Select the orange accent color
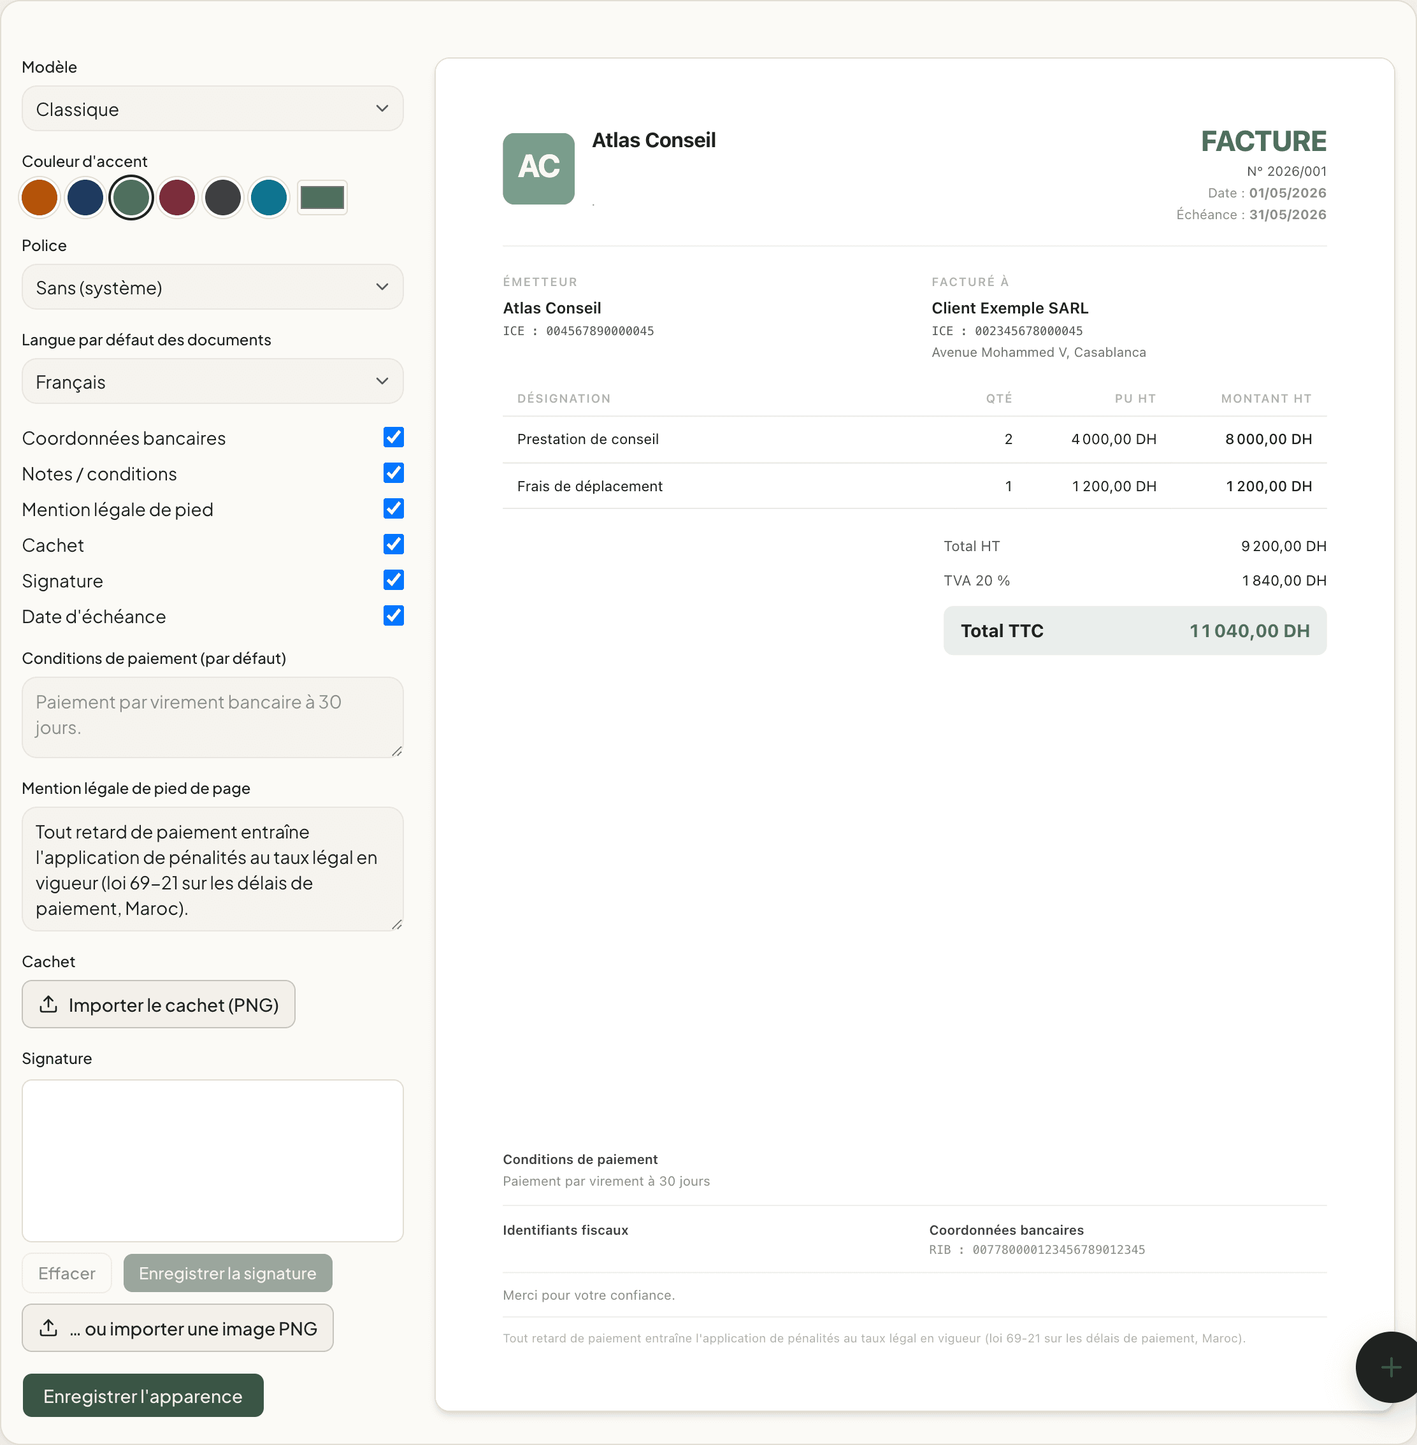 (x=40, y=198)
